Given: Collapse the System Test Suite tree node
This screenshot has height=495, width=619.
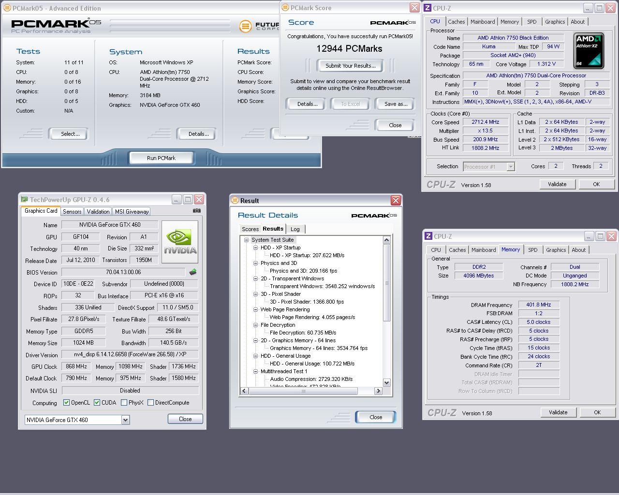Looking at the screenshot, I should [246, 240].
